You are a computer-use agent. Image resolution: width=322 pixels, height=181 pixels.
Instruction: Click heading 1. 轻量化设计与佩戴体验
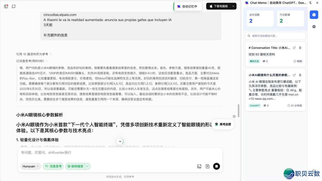point(37,140)
